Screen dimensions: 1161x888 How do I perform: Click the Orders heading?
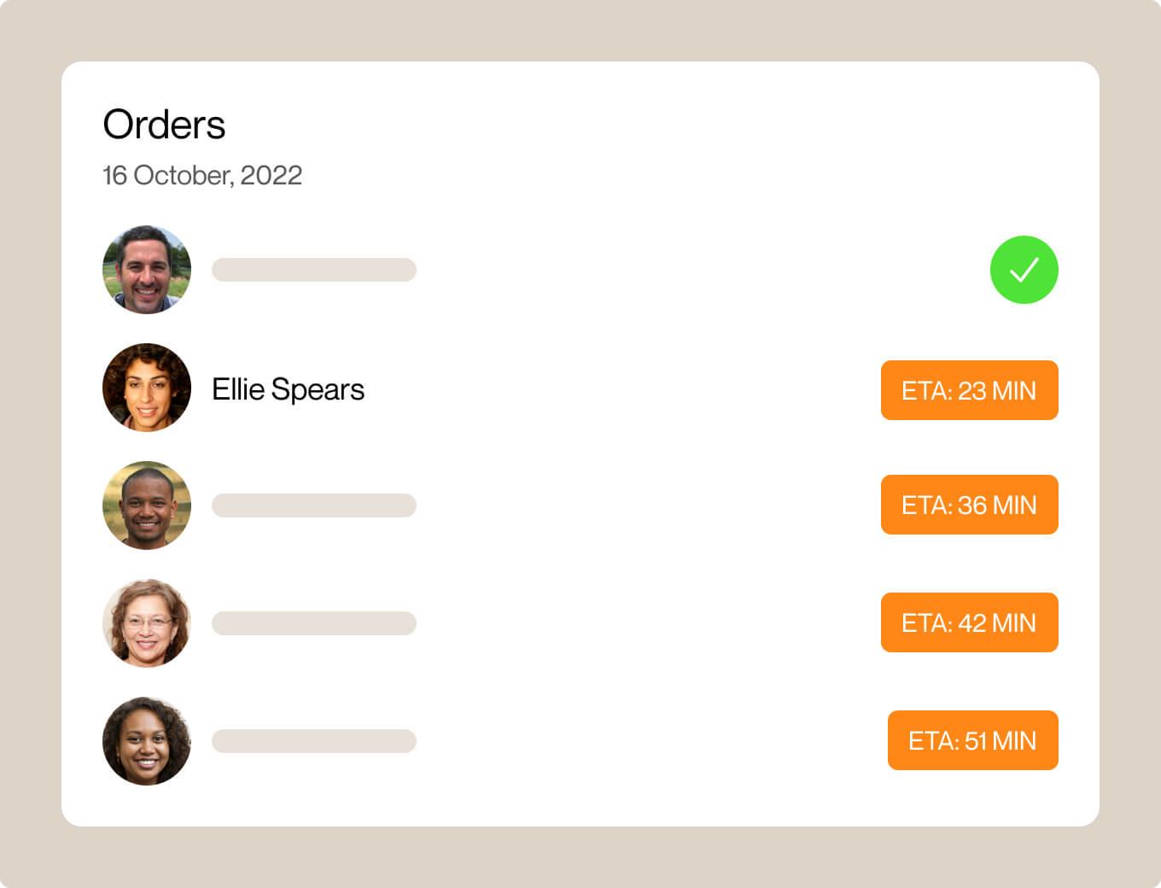coord(164,125)
